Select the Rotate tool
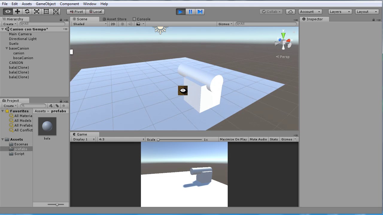The height and width of the screenshot is (215, 383). pyautogui.click(x=27, y=12)
